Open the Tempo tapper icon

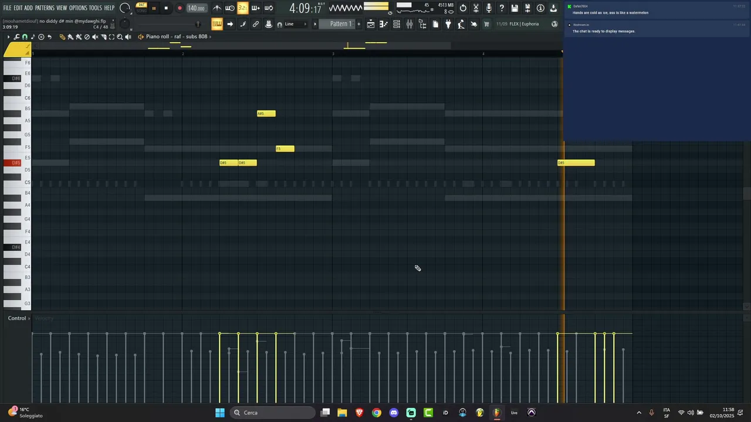click(x=461, y=24)
